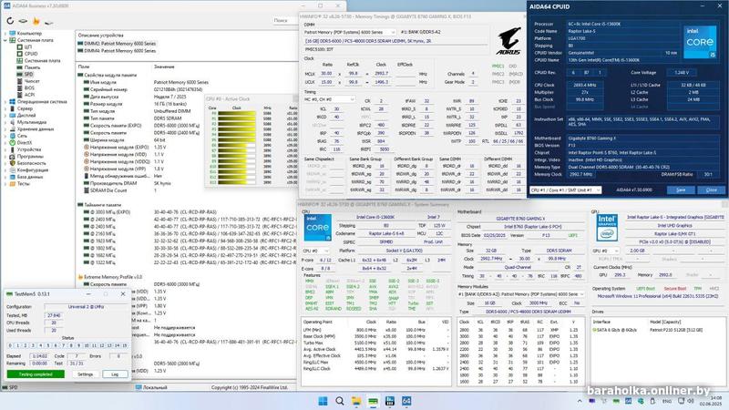Click the P0 core bar in Active Clock window

(x=237, y=113)
